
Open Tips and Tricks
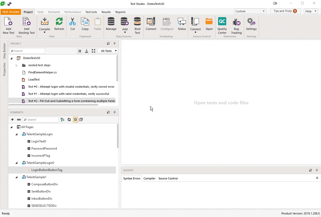(x=285, y=11)
